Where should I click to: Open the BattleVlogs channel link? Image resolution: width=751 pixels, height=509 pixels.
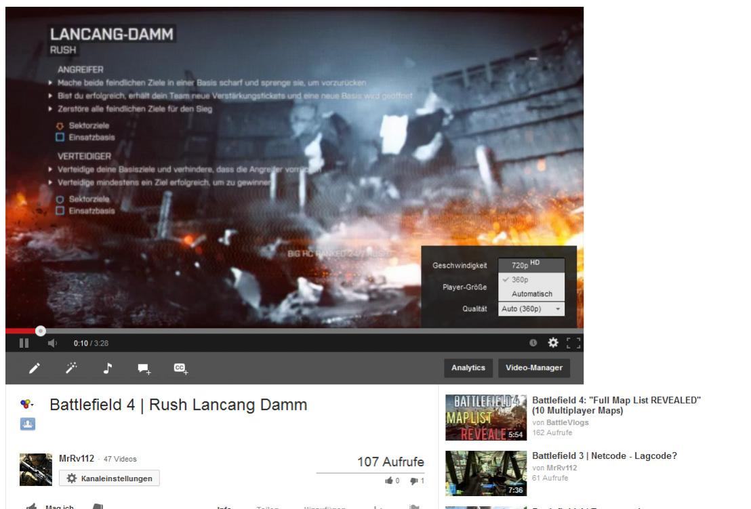click(567, 422)
